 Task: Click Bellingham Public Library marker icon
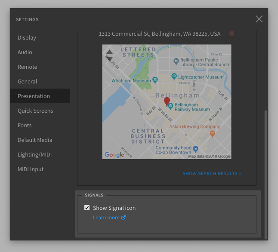pyautogui.click(x=176, y=61)
